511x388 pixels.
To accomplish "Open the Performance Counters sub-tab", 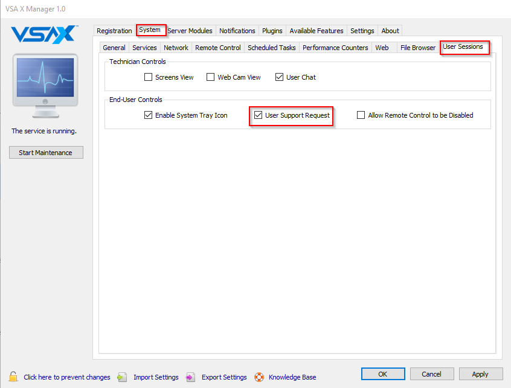I will pos(335,48).
